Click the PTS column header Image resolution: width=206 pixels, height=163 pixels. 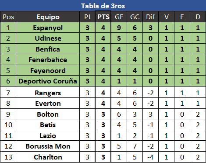[103, 17]
